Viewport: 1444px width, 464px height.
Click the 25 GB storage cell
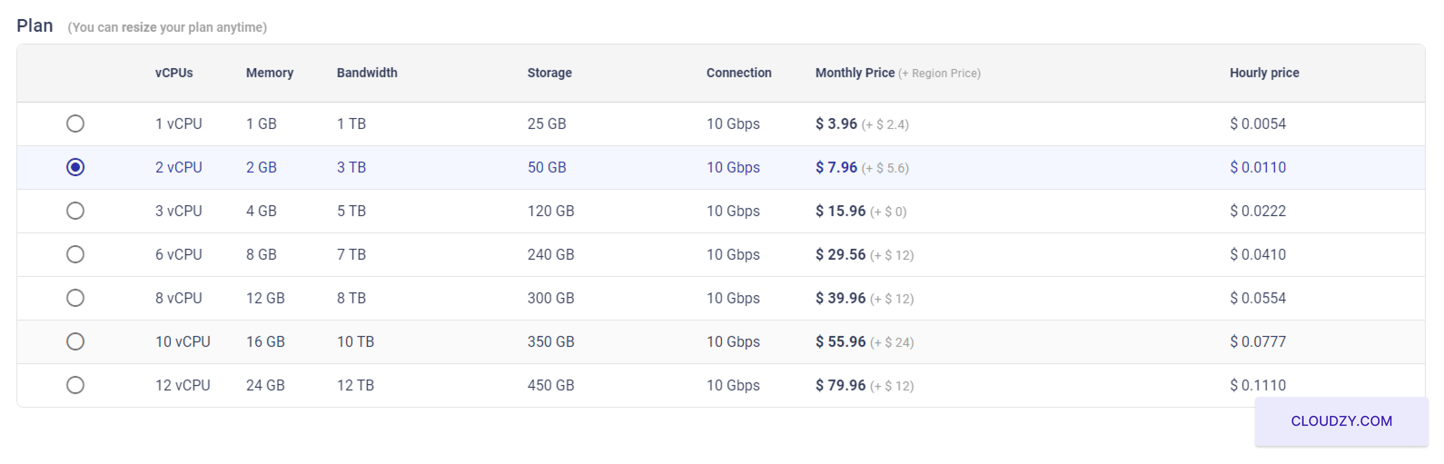tap(547, 123)
